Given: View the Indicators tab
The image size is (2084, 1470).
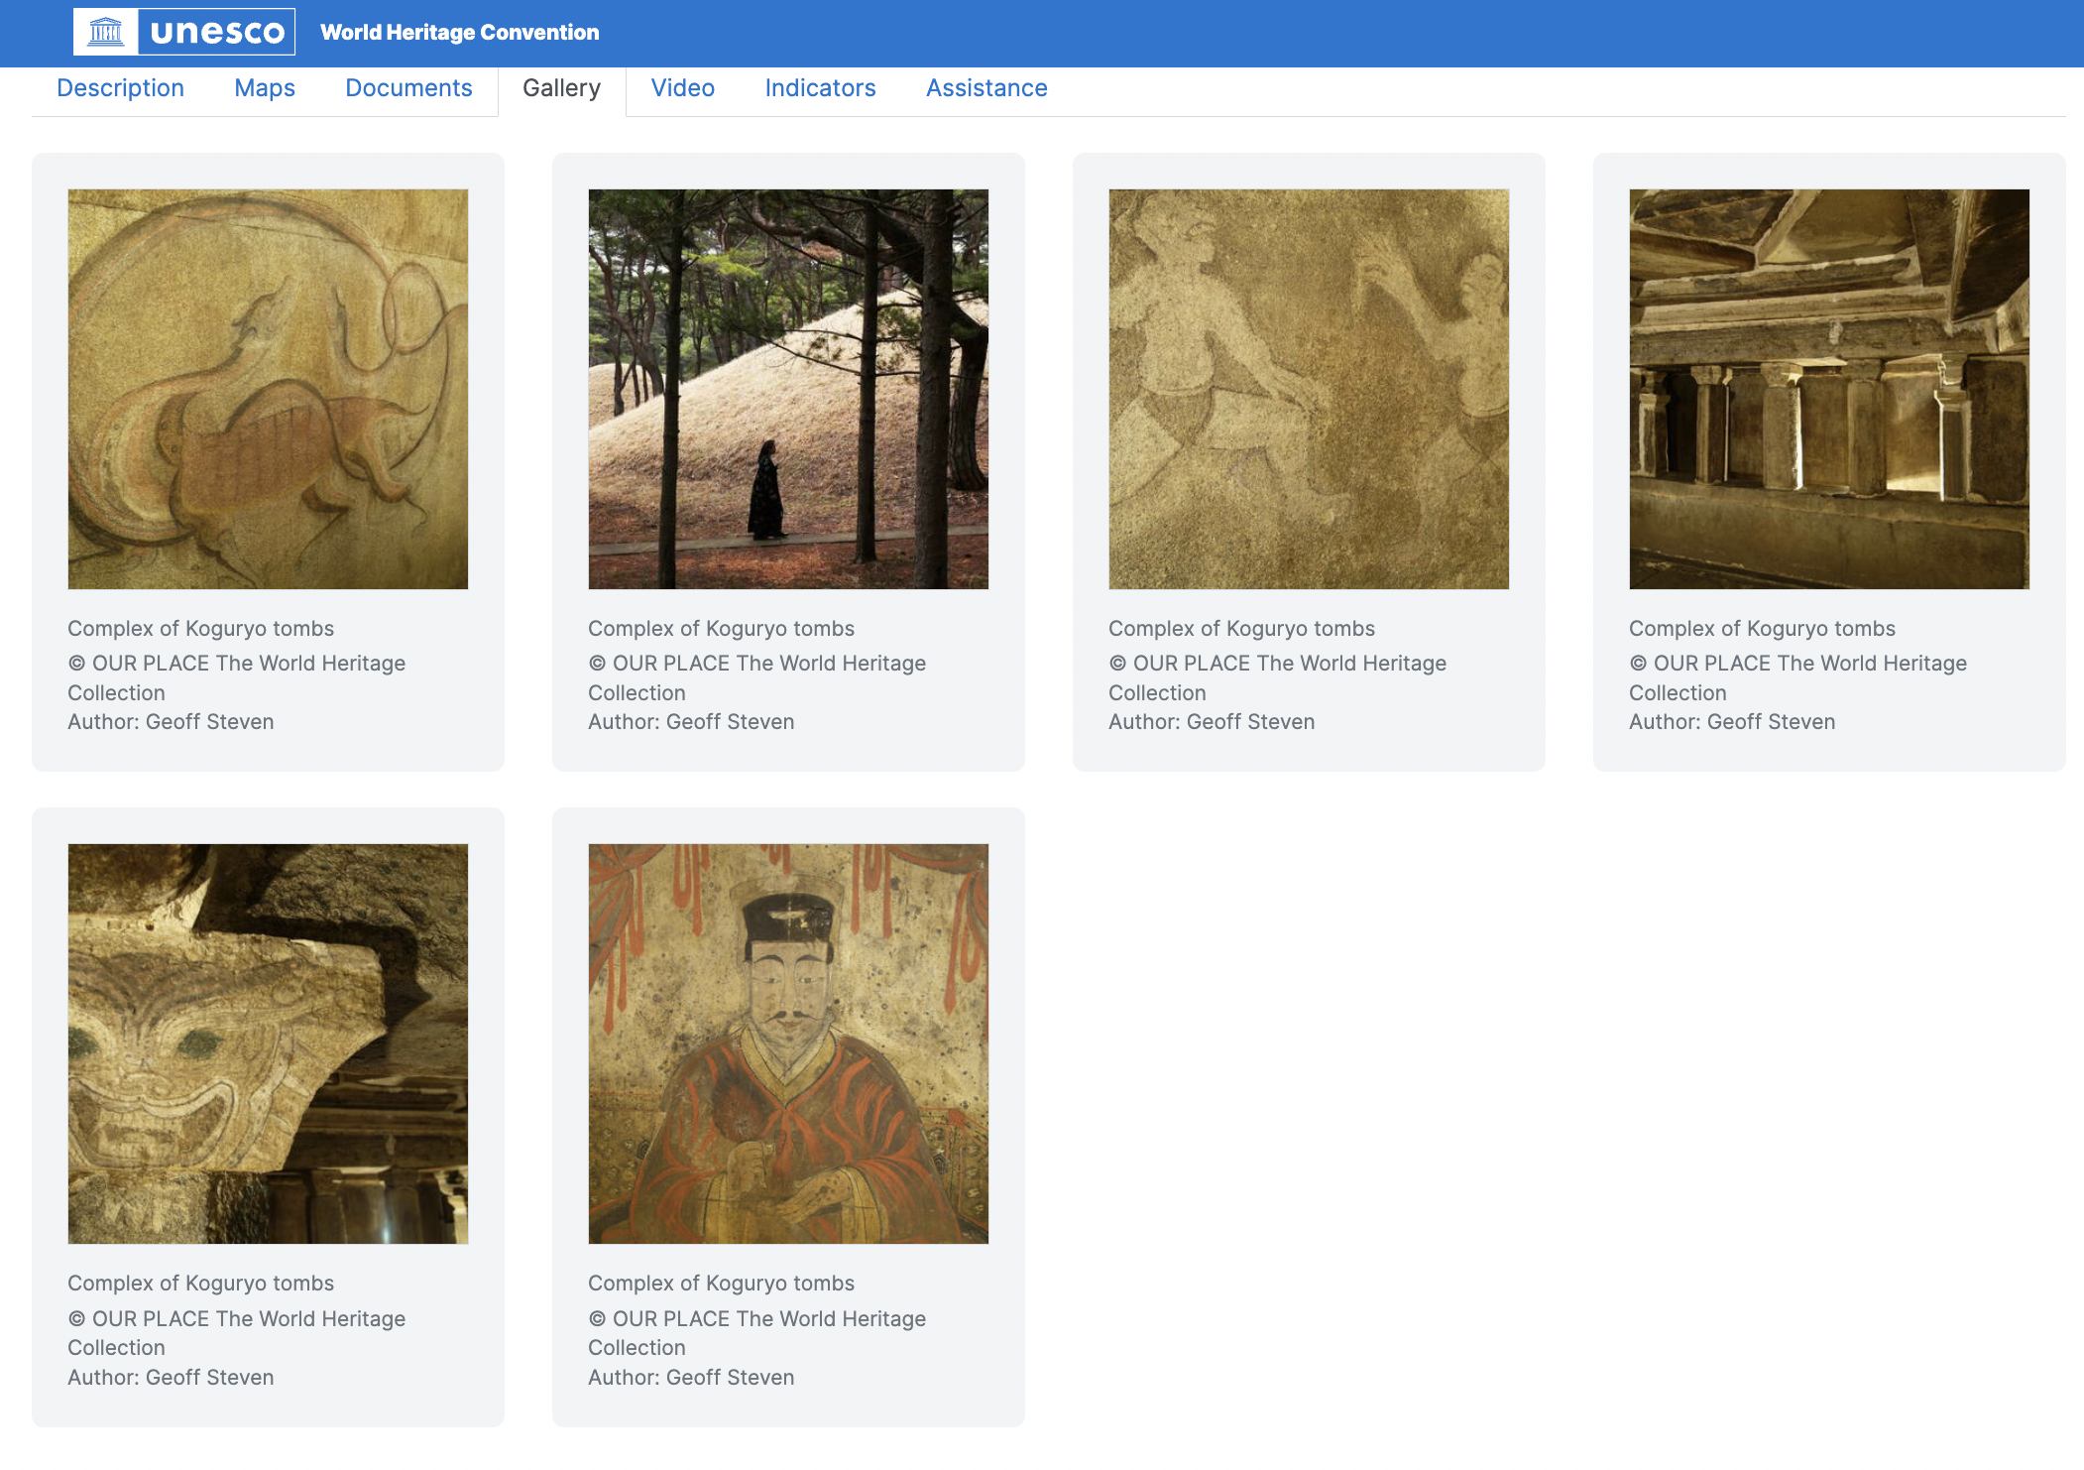Looking at the screenshot, I should pos(821,88).
